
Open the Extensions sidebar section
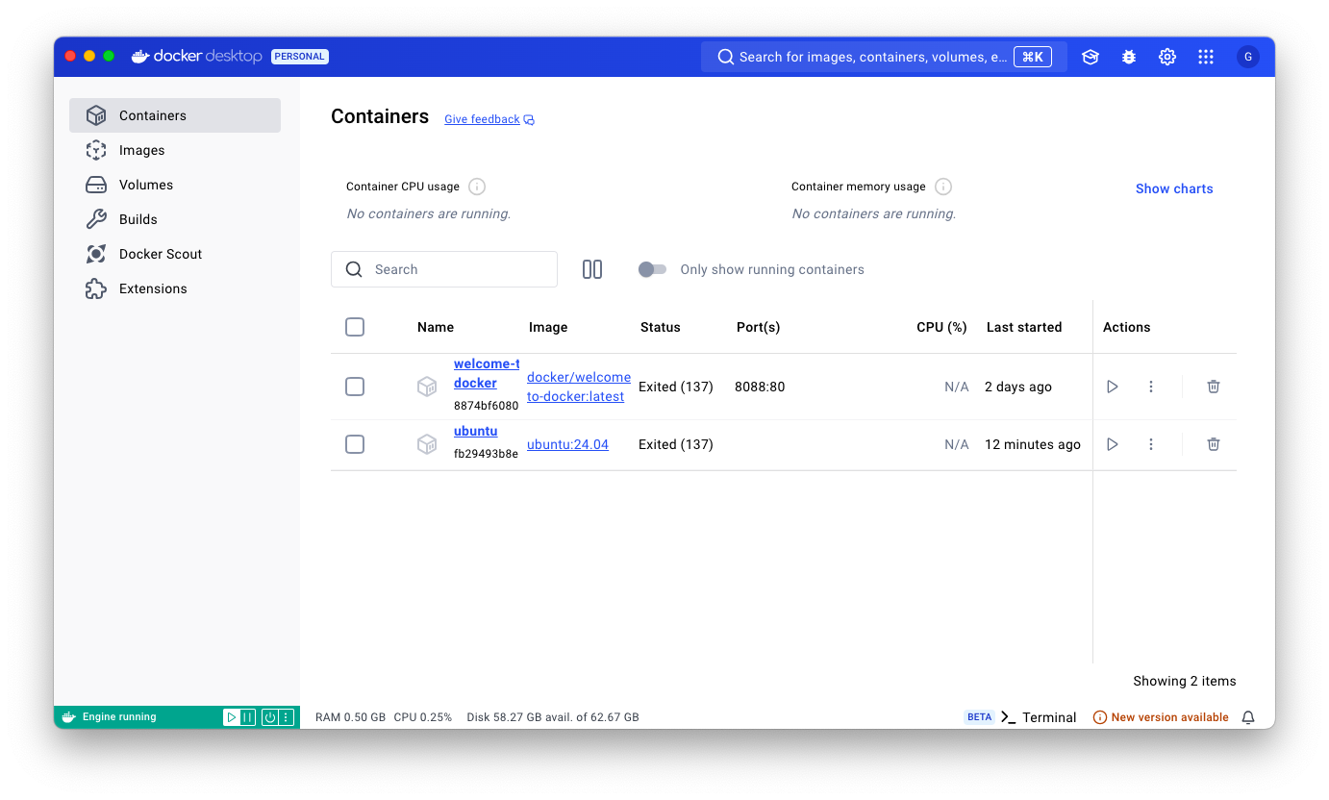point(175,288)
